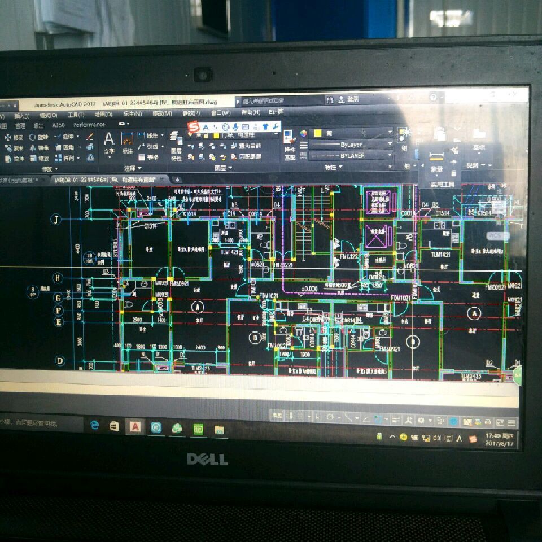Select the Fillet (圆角) tool

(x=65, y=147)
